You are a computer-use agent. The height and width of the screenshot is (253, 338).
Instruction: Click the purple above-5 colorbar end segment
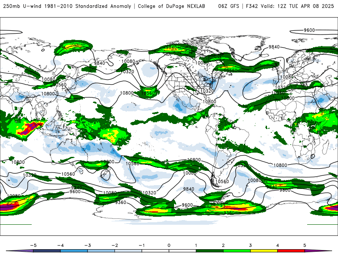pyautogui.click(x=318, y=251)
